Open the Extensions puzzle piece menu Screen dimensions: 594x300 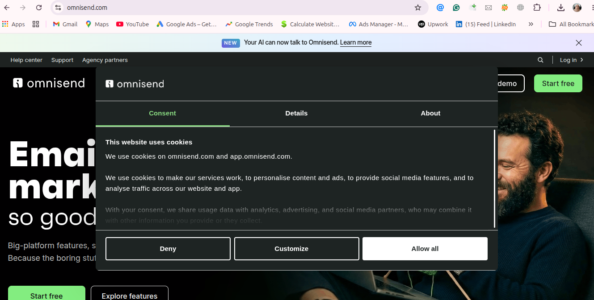click(x=537, y=8)
